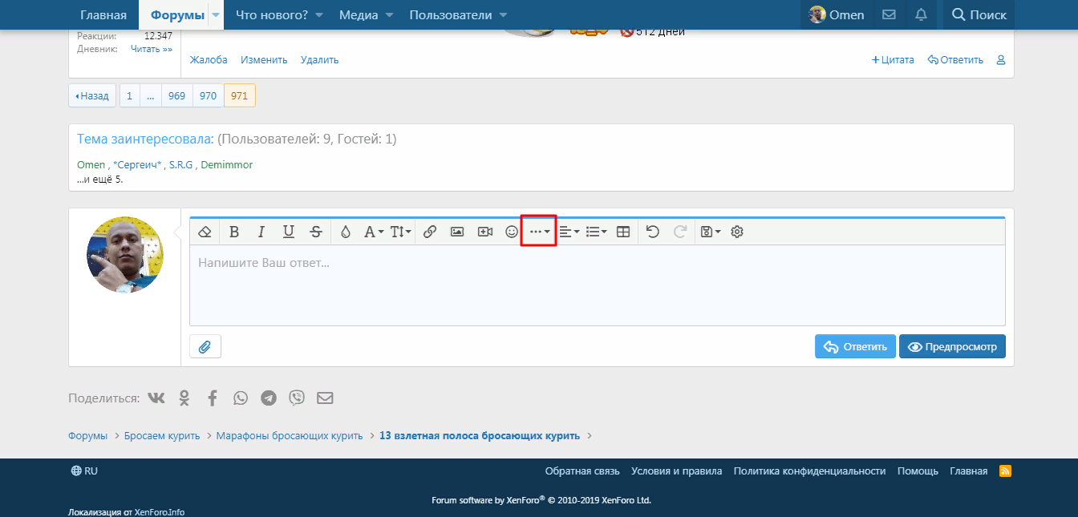Undo the last editor action
The height and width of the screenshot is (517, 1078).
(653, 232)
